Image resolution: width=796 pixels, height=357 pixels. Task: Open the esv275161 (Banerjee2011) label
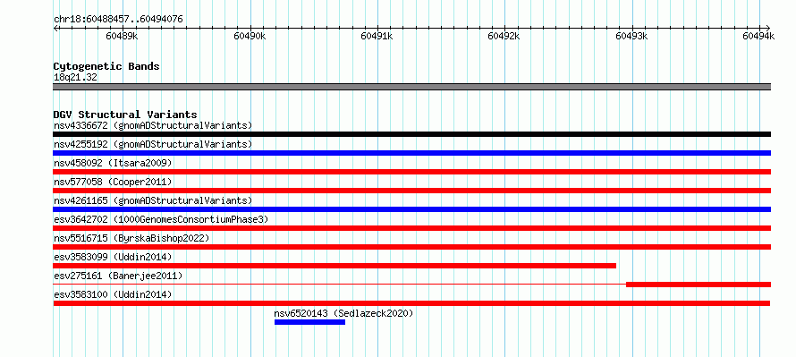click(x=118, y=276)
